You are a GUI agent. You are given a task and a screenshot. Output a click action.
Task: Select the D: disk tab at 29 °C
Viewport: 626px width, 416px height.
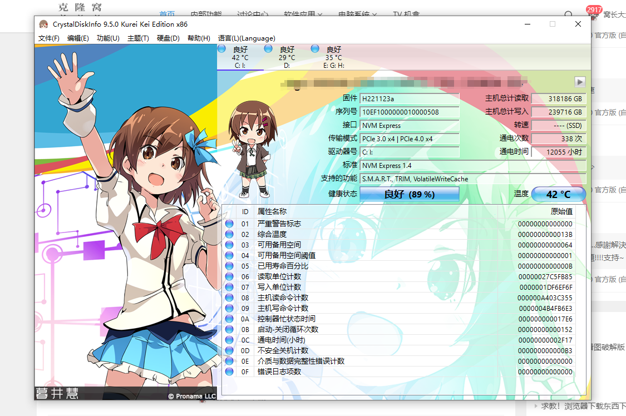(x=287, y=57)
